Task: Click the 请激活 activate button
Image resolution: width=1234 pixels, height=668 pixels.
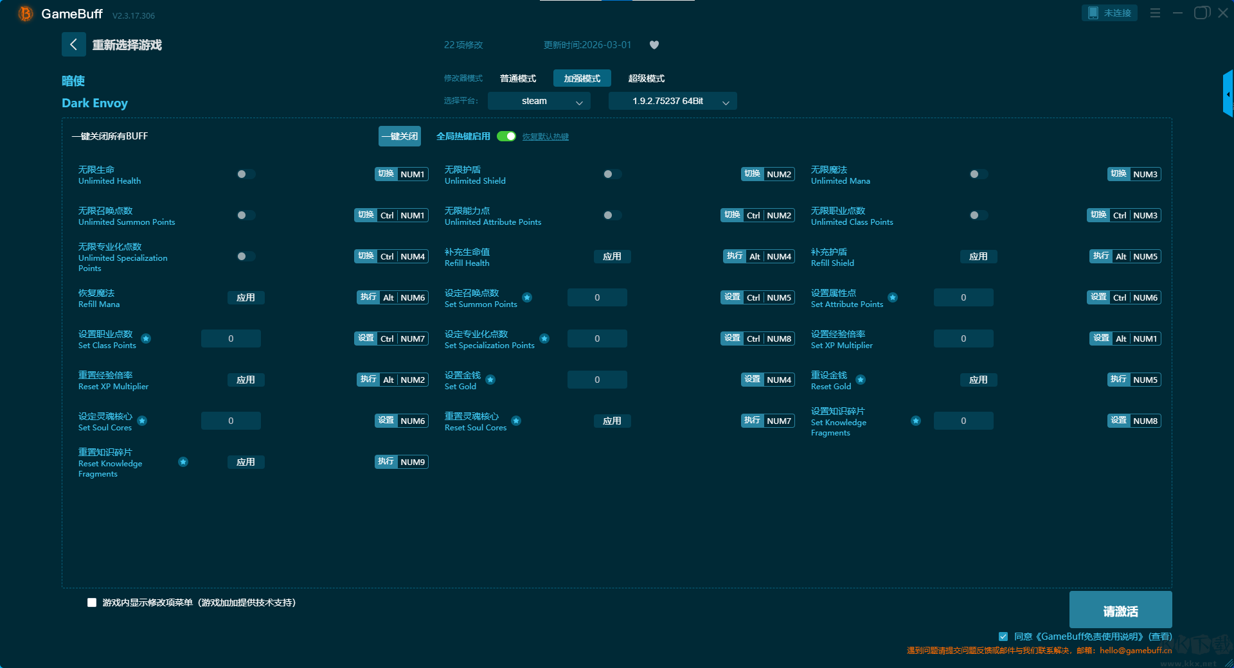Action: pos(1120,610)
